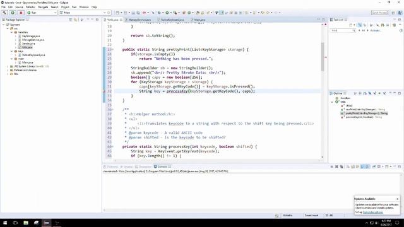The image size is (404, 227).
Task: Maximize the Package Explorer panel
Action: click(x=97, y=20)
